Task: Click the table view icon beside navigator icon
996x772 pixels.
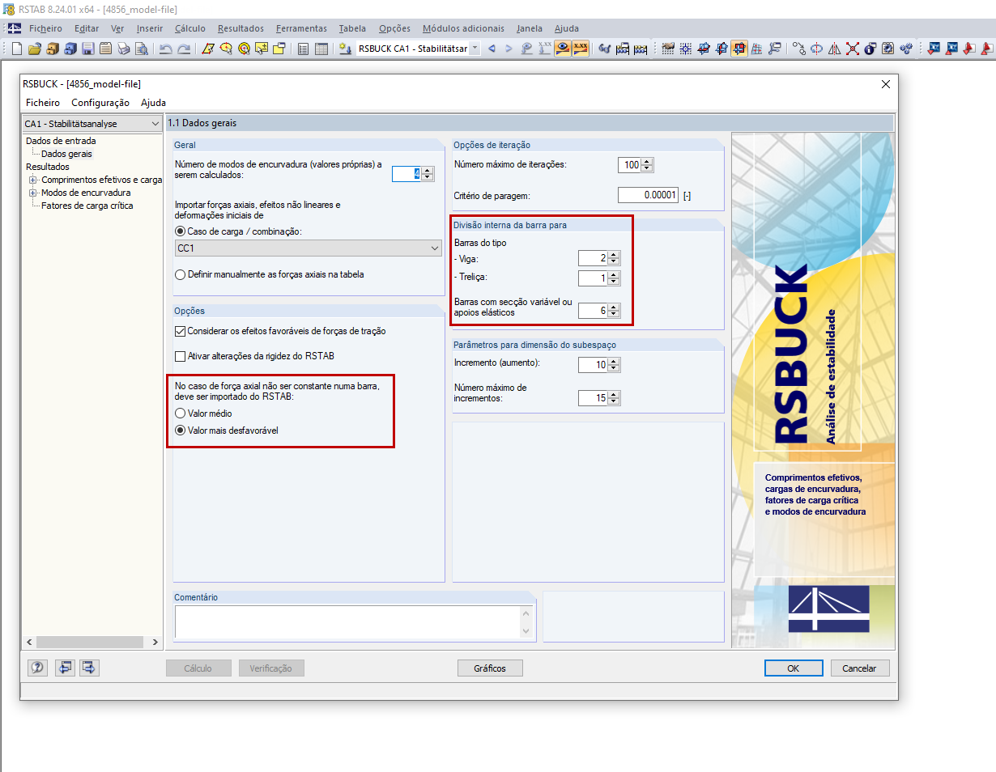Action: click(x=321, y=49)
